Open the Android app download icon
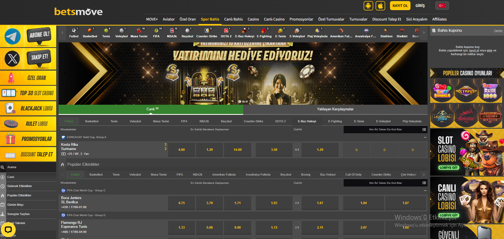Viewport: 504px width, 239px height. click(368, 6)
